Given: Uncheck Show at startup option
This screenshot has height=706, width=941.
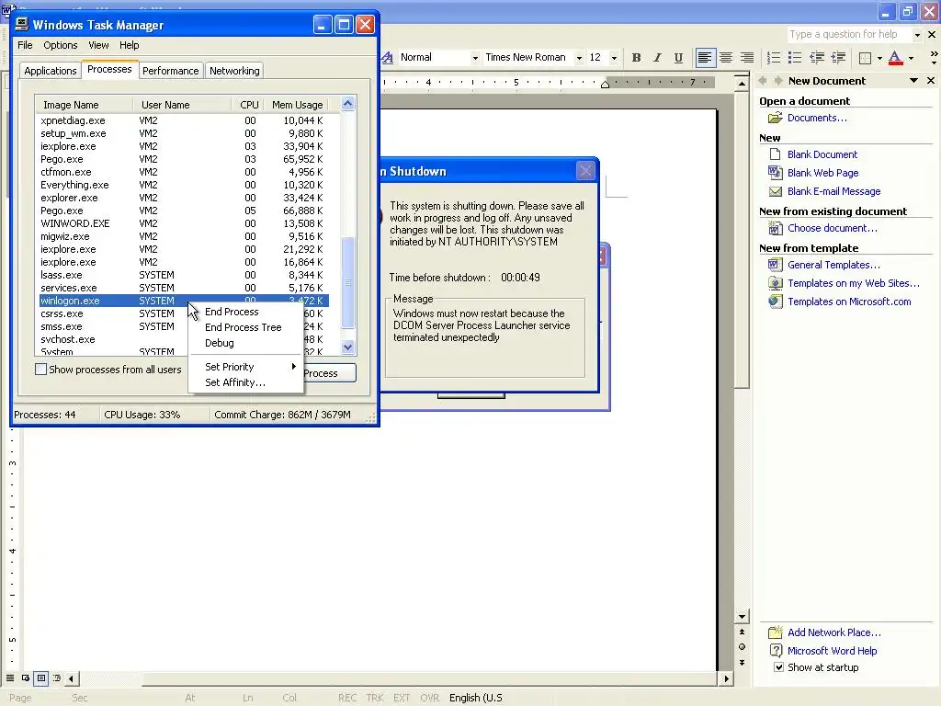Looking at the screenshot, I should pyautogui.click(x=779, y=667).
